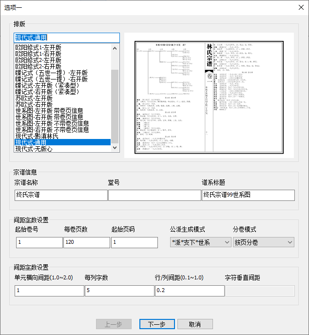309x335 pixels.
Task: Click the 每卷页数 field showing 120
Action: click(87, 242)
